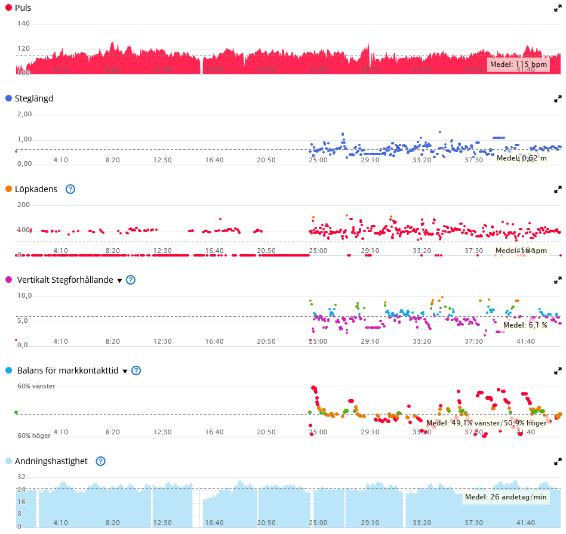
Task: Select the 'Medel: 6,1 %' average label
Action: point(525,325)
